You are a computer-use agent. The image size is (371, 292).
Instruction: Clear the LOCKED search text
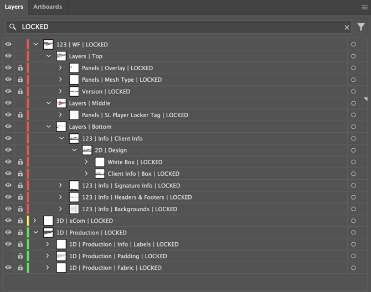(347, 27)
